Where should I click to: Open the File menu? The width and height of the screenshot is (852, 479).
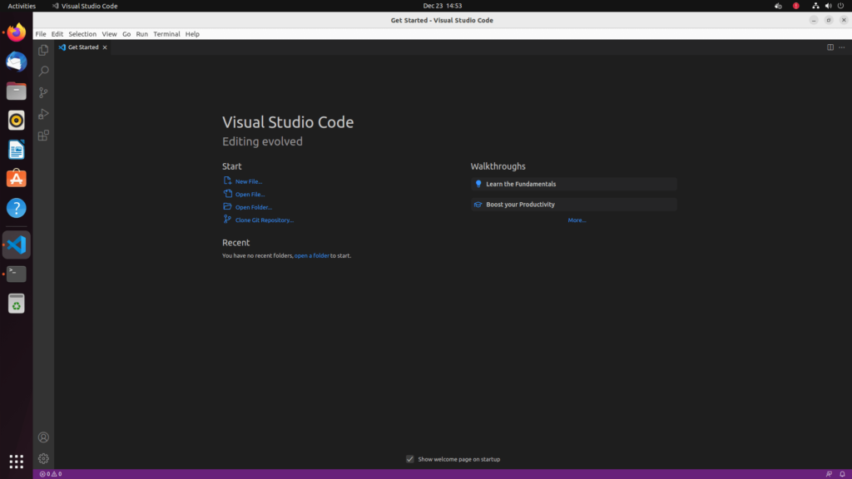[39, 34]
